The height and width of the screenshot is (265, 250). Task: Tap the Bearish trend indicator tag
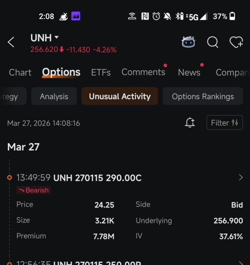coord(34,190)
